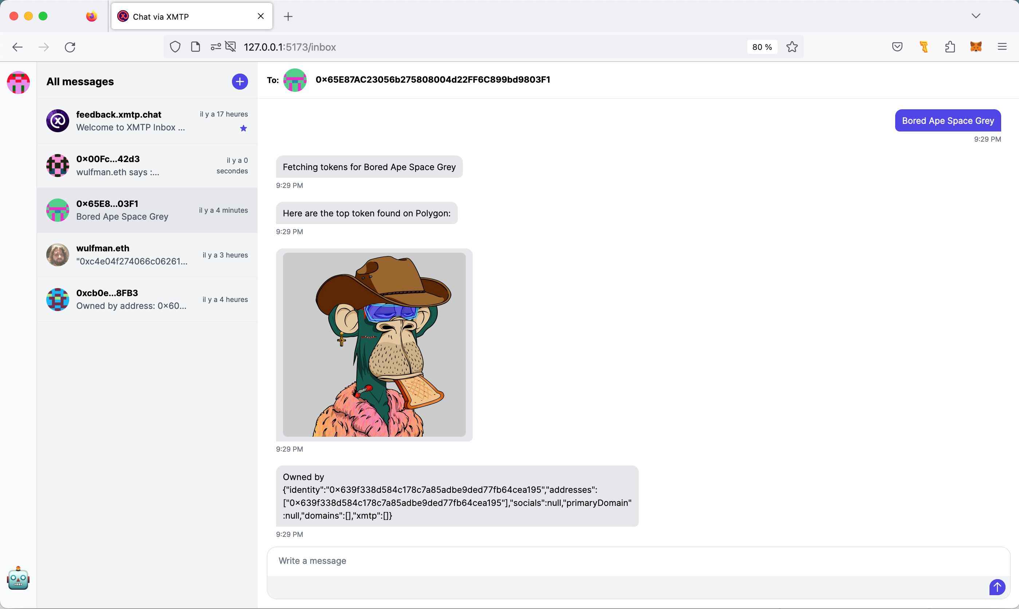Expand the list all tabs chevron
This screenshot has width=1019, height=609.
(x=976, y=16)
